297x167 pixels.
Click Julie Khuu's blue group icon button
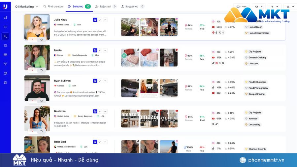click(95, 20)
